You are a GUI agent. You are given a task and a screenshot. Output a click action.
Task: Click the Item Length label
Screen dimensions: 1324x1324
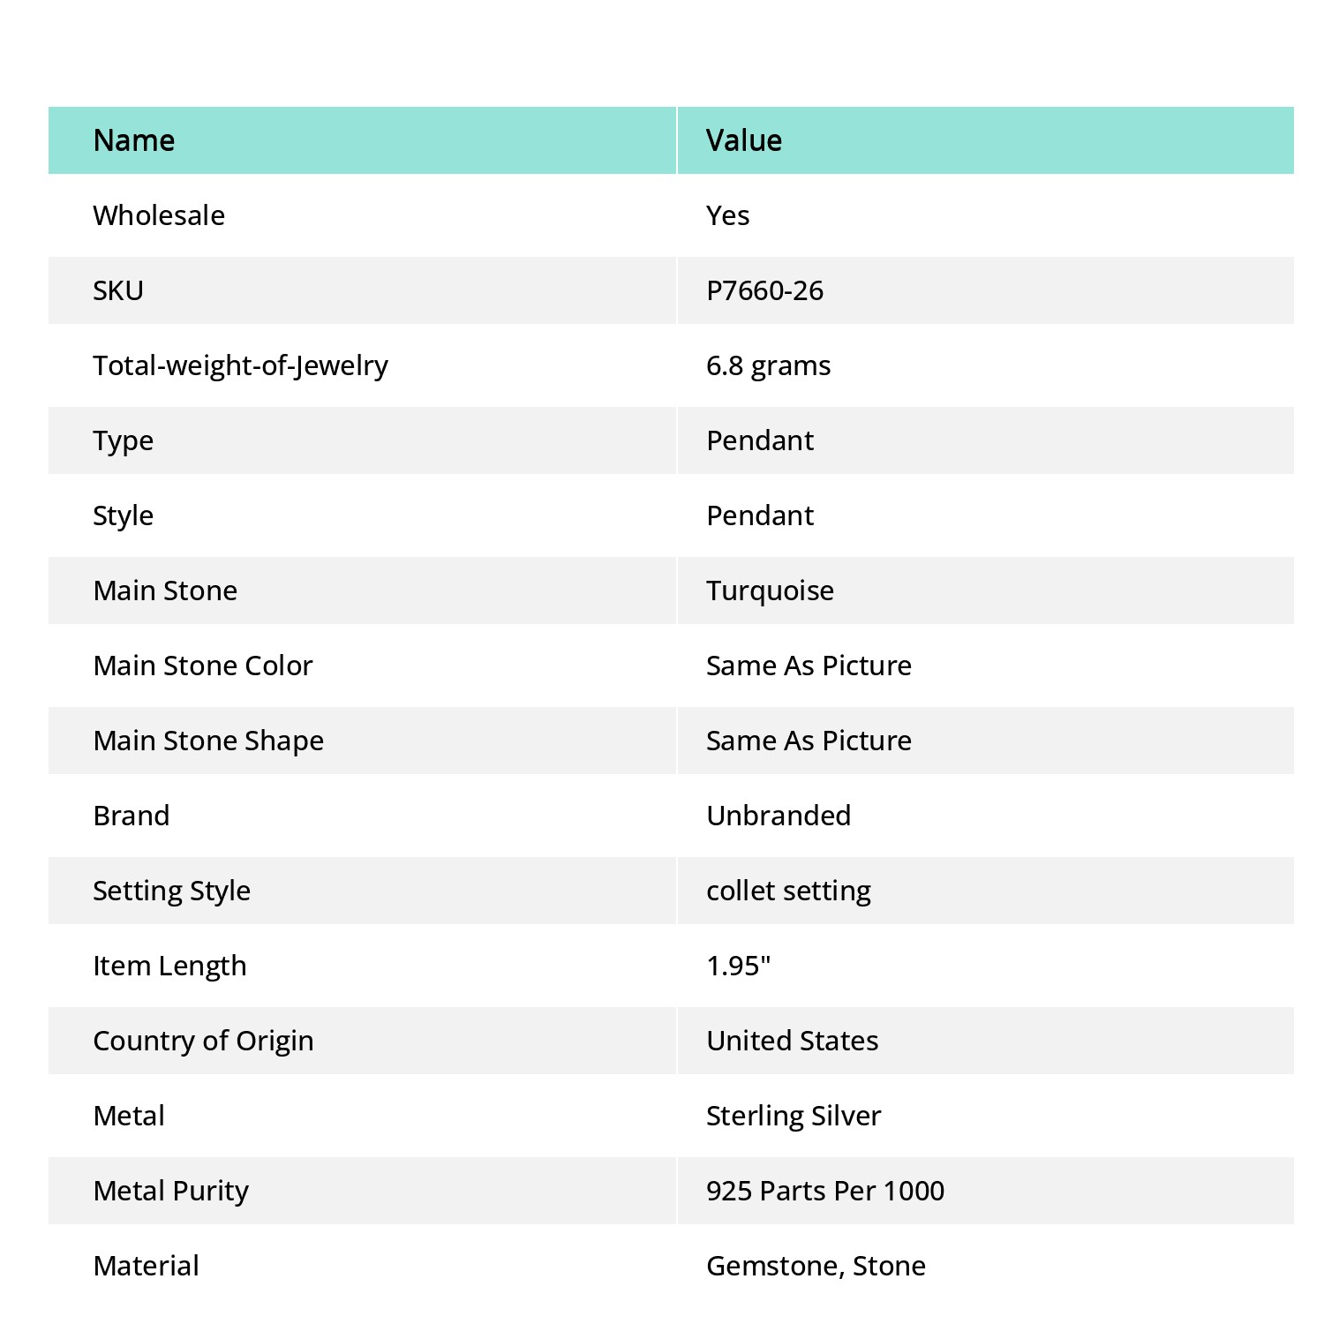[x=169, y=966]
